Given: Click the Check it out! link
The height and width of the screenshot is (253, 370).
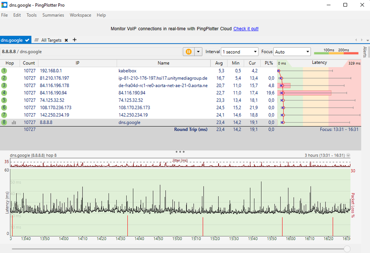Looking at the screenshot, I should tap(246, 29).
